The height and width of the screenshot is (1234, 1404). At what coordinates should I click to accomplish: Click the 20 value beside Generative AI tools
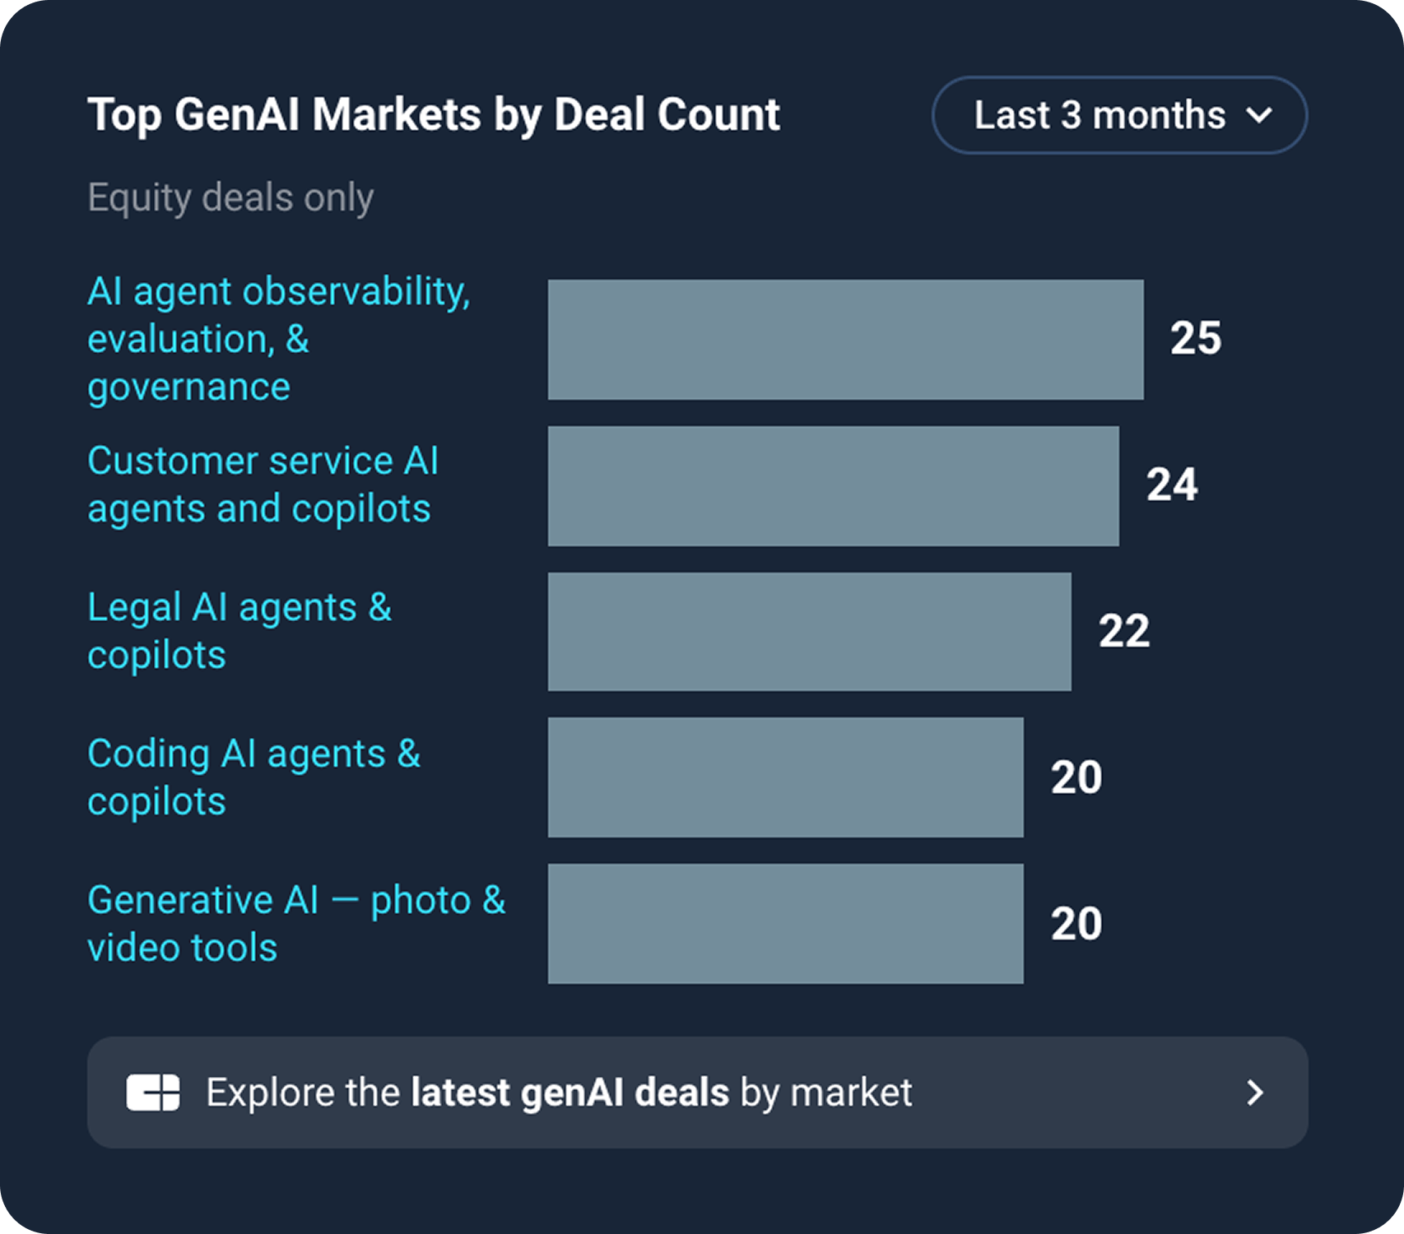coord(1076,923)
